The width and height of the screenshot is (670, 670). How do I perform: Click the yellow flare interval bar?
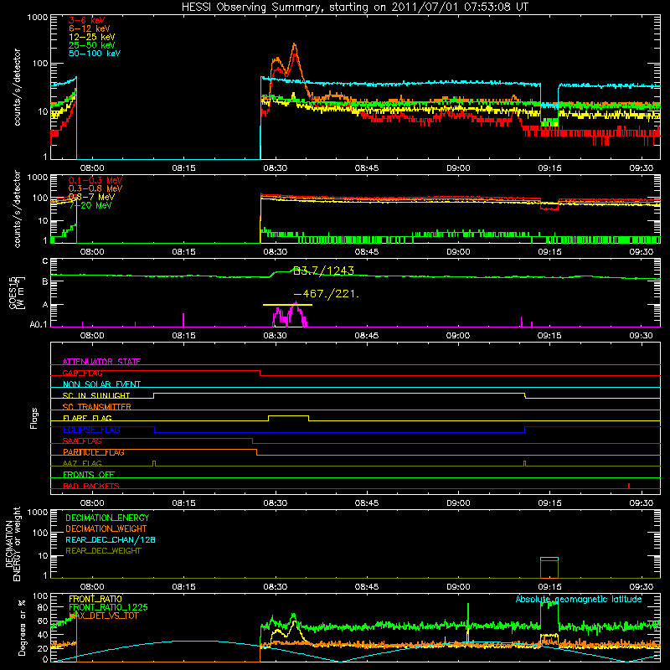(x=287, y=305)
